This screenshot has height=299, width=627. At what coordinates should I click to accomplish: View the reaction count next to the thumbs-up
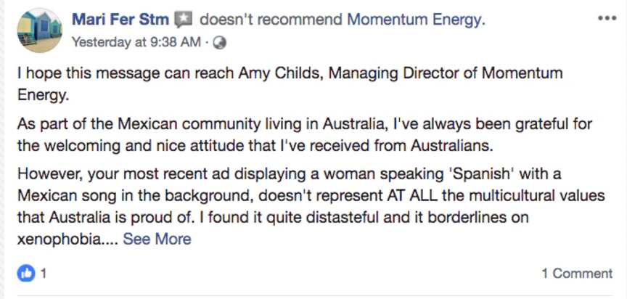pyautogui.click(x=44, y=274)
